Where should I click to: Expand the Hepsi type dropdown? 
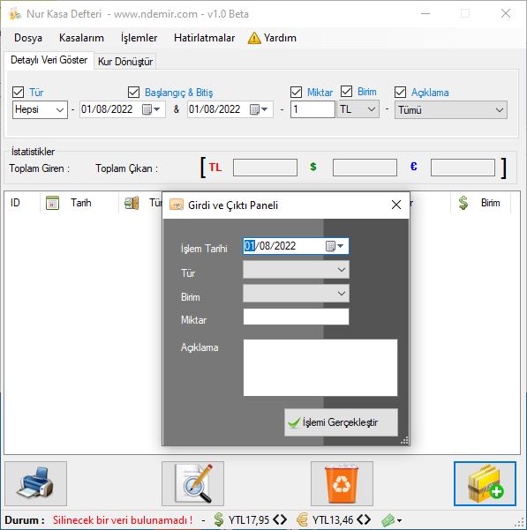point(40,110)
